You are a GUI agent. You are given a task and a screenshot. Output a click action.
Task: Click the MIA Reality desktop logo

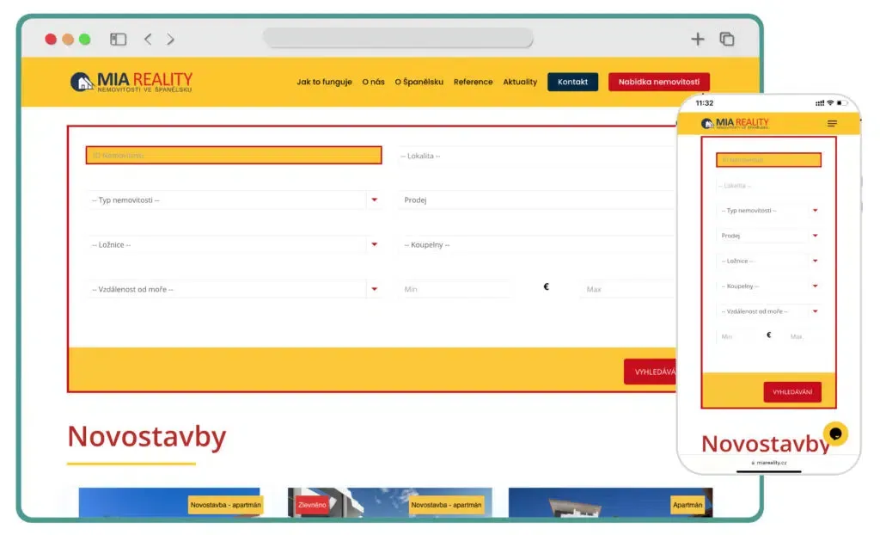pos(131,82)
